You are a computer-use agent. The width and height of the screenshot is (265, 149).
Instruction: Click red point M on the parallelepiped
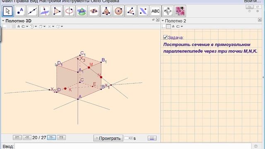(x=89, y=67)
